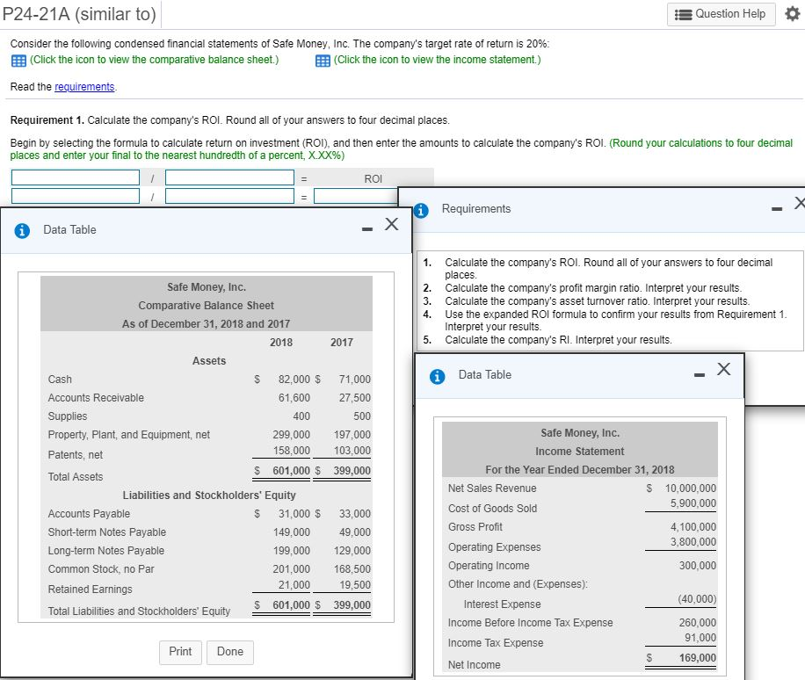This screenshot has width=805, height=680.
Task: Click the Income Before Income Tax Expense label
Action: (x=530, y=623)
